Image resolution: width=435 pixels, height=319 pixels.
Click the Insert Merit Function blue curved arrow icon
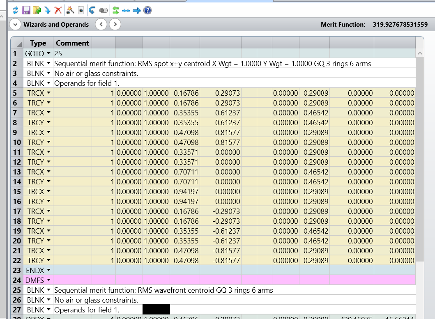pos(47,11)
